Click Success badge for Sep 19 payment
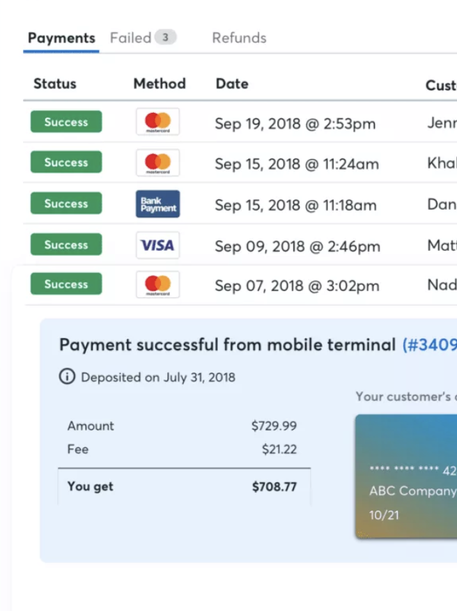The image size is (457, 611). point(66,122)
